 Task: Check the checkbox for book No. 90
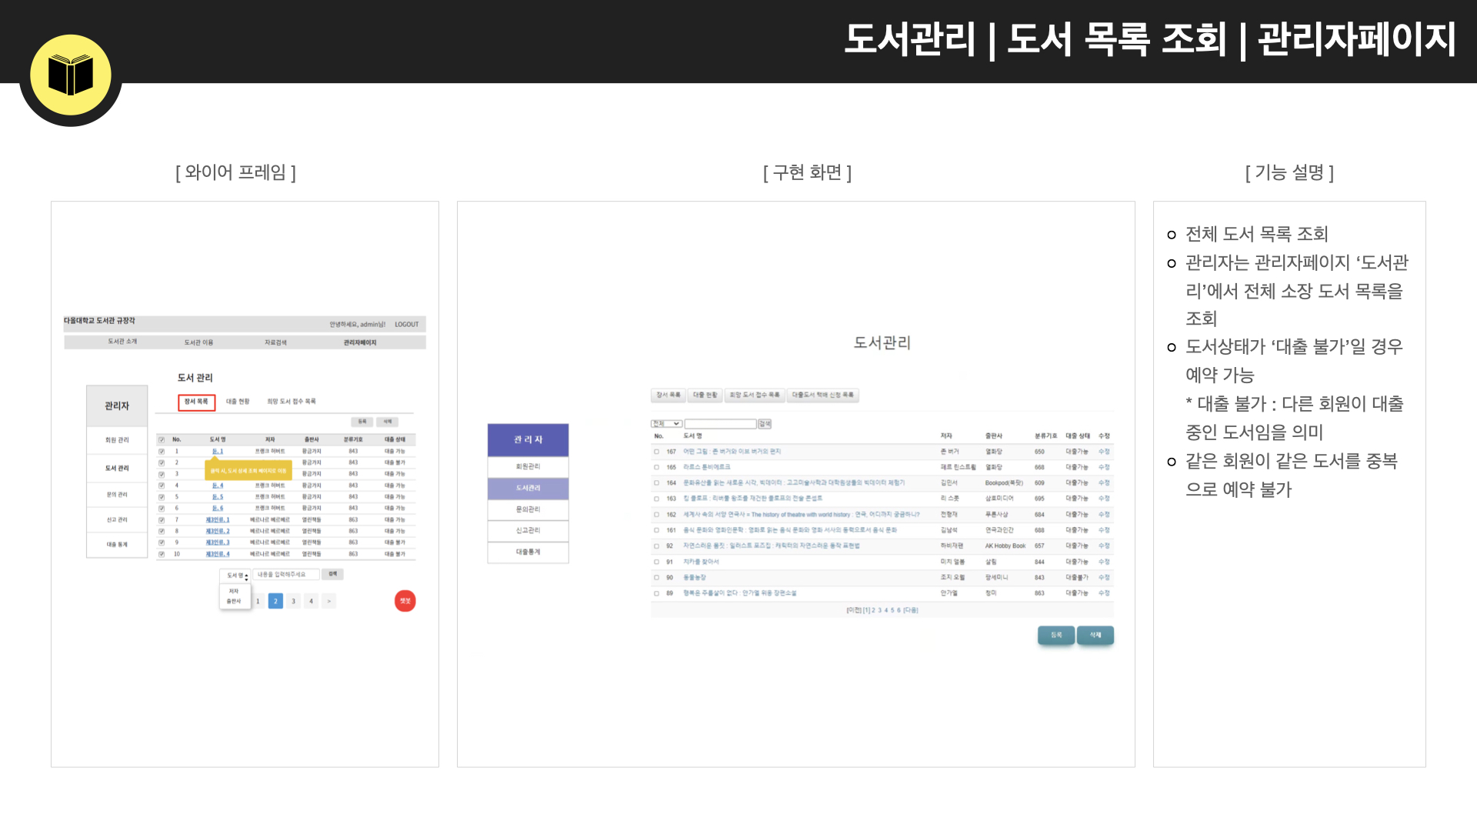(657, 577)
